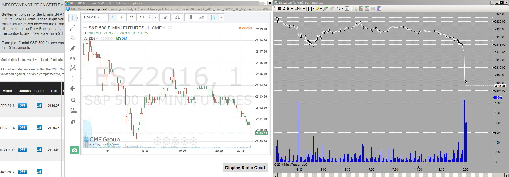Select the 30 minute interval
The height and width of the screenshot is (177, 509).
[122, 17]
